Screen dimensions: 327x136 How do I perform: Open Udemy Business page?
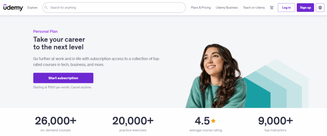click(227, 8)
